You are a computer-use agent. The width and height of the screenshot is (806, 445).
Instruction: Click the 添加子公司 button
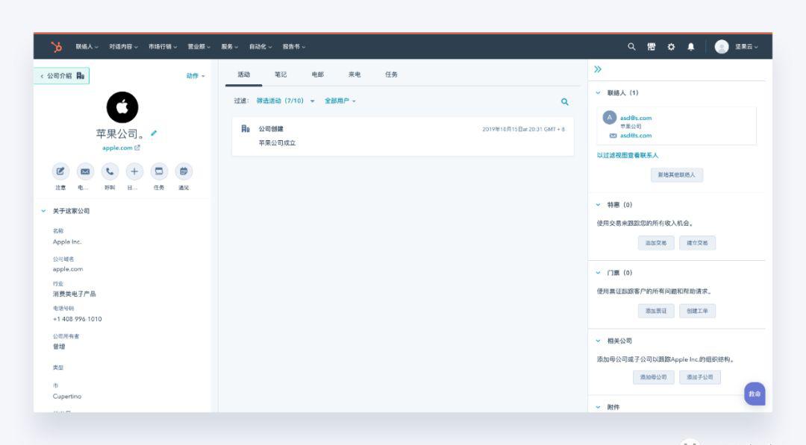(699, 377)
